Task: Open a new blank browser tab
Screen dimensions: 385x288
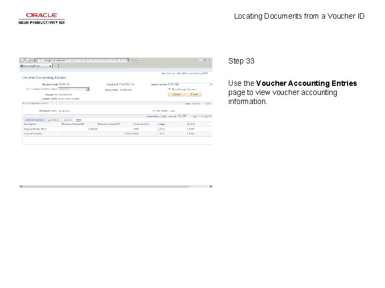Action: click(x=56, y=66)
